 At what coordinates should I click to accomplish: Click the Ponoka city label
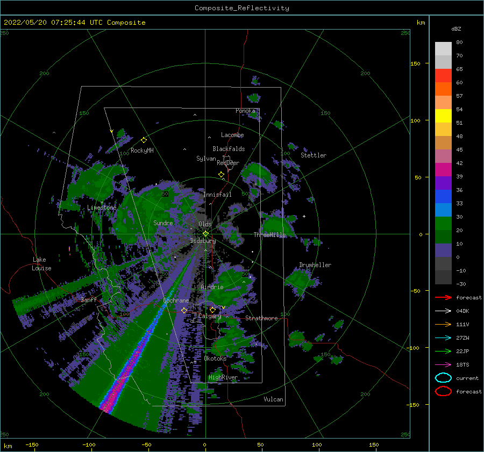click(245, 111)
